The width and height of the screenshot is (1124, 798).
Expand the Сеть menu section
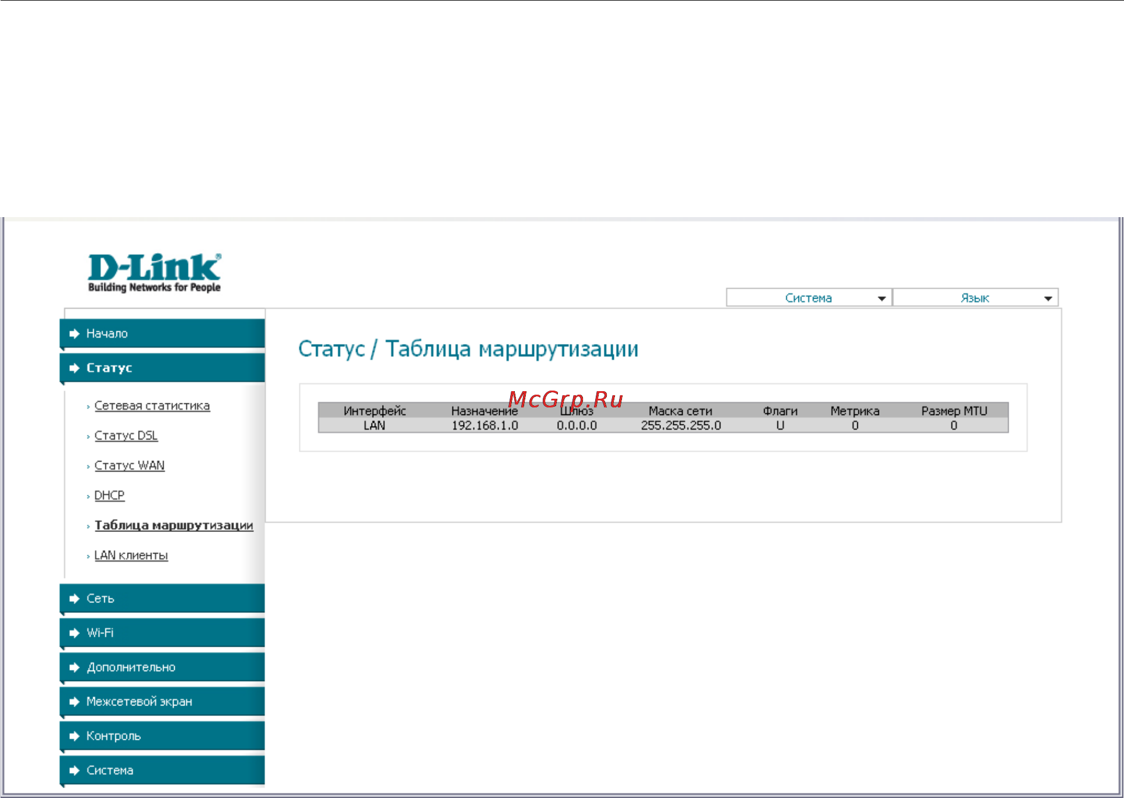(162, 598)
